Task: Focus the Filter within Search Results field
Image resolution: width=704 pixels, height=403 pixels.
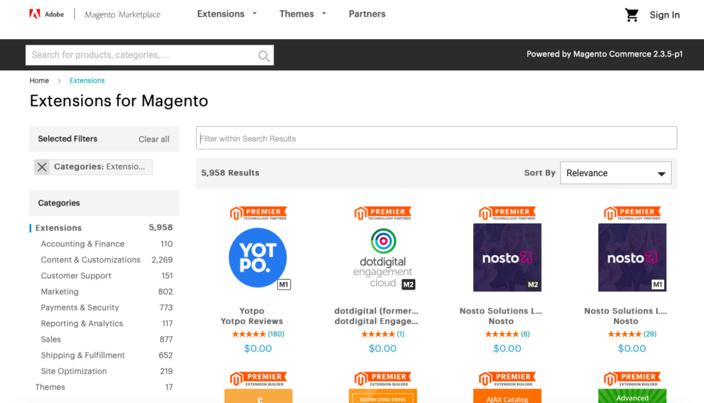Action: point(437,138)
